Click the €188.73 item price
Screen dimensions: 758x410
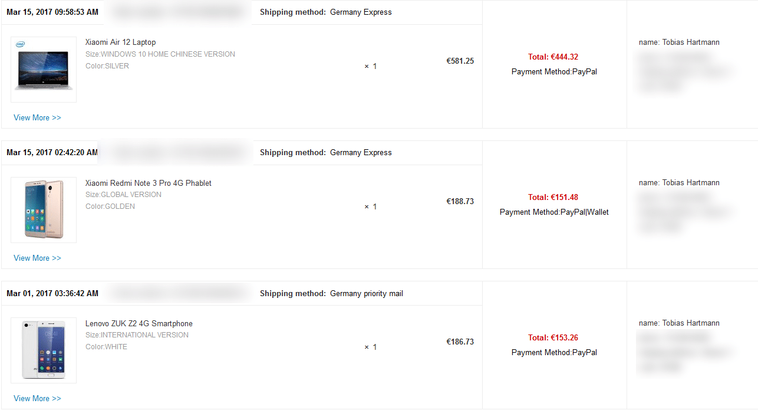point(460,201)
